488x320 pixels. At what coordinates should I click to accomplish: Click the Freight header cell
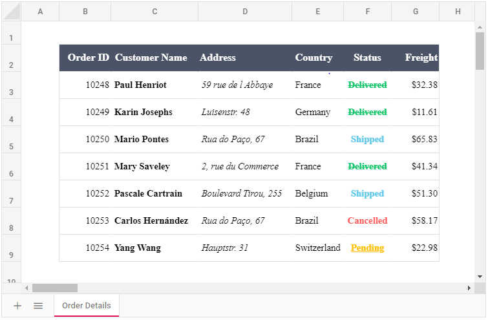(421, 58)
